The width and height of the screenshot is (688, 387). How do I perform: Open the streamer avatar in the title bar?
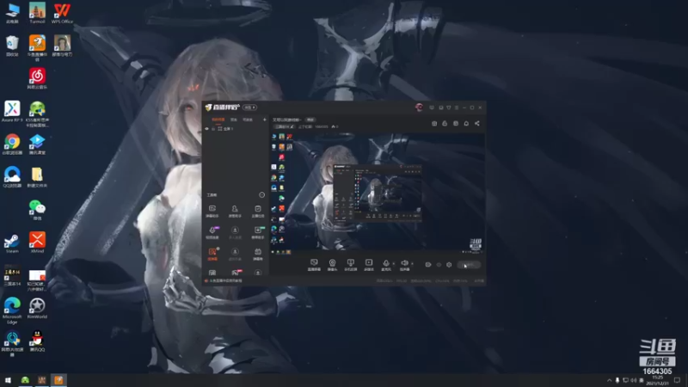[419, 107]
